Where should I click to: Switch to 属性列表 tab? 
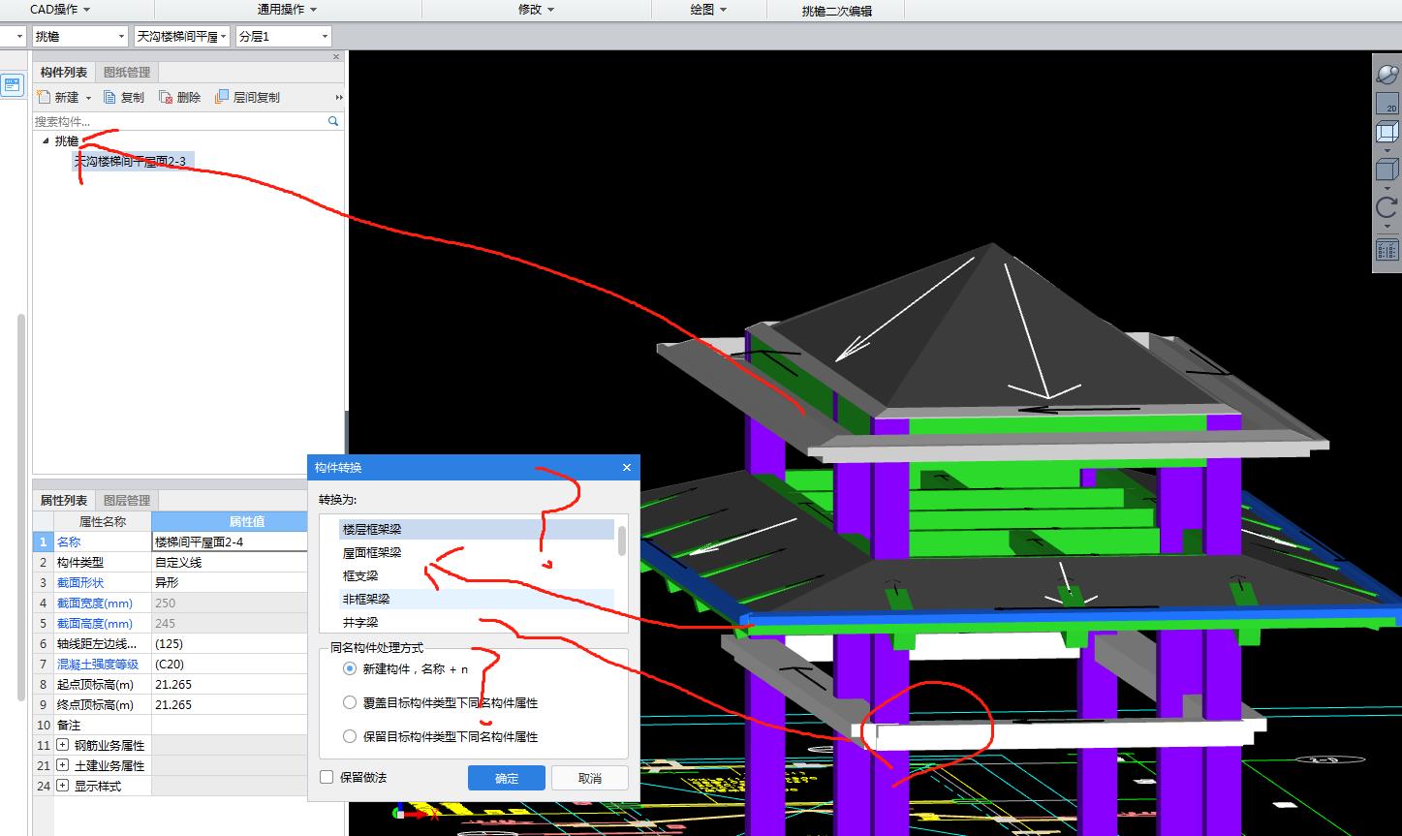[64, 500]
